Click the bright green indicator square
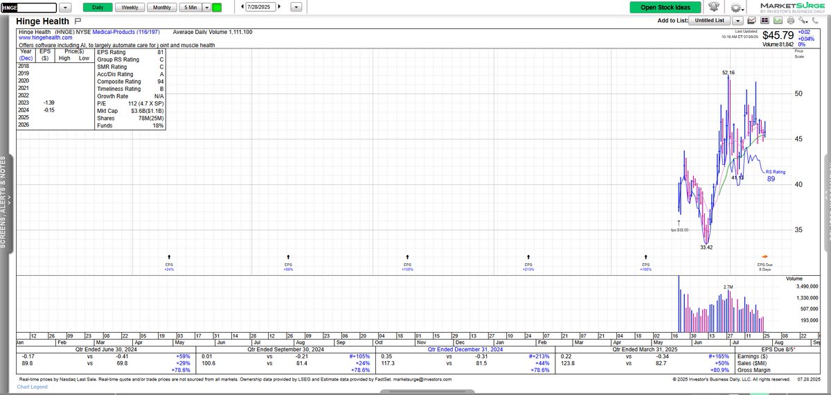This screenshot has width=831, height=395. coord(217,7)
